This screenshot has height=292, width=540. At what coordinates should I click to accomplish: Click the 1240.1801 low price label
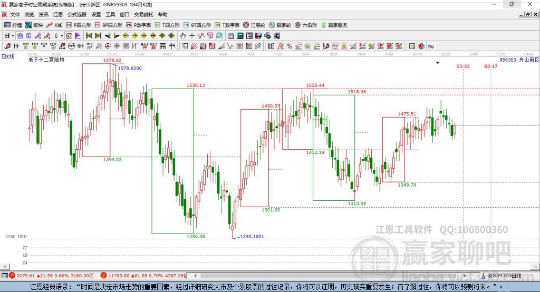tap(252, 237)
